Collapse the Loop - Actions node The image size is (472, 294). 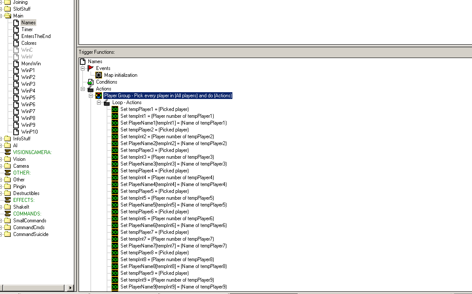[99, 102]
